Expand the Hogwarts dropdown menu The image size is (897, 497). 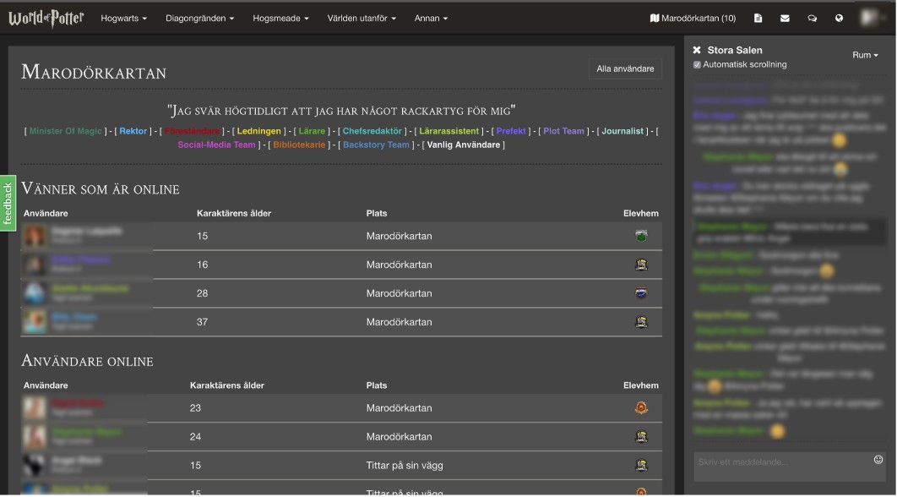click(123, 18)
